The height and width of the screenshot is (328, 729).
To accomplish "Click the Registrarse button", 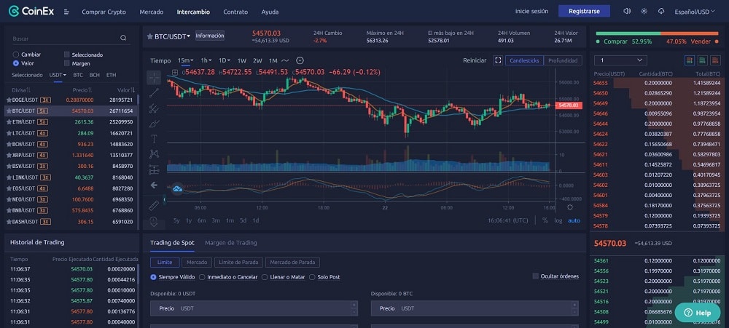I will (x=584, y=11).
